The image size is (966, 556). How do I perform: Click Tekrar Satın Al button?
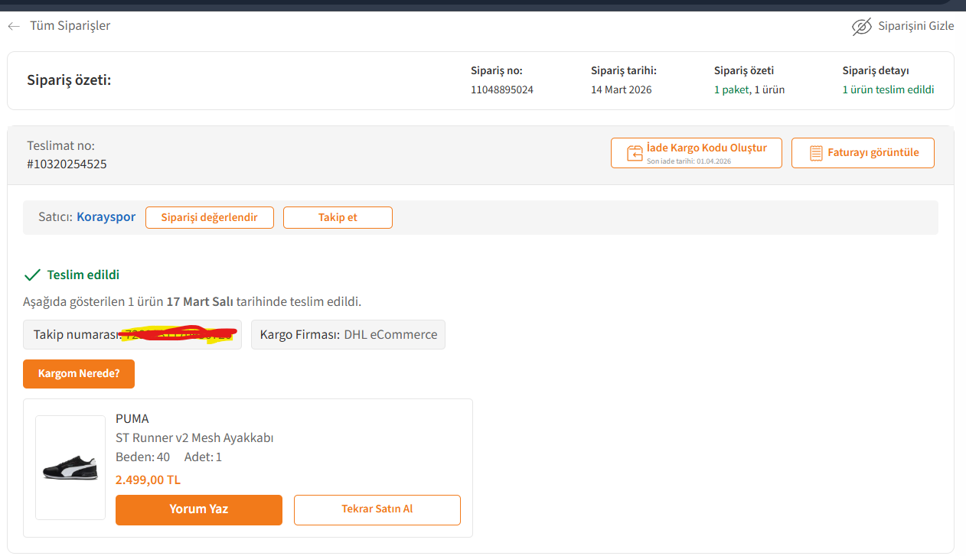[377, 509]
